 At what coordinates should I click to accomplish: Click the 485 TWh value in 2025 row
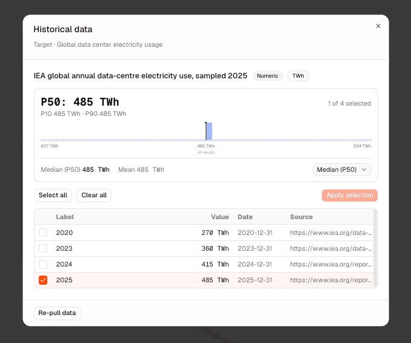(x=215, y=280)
